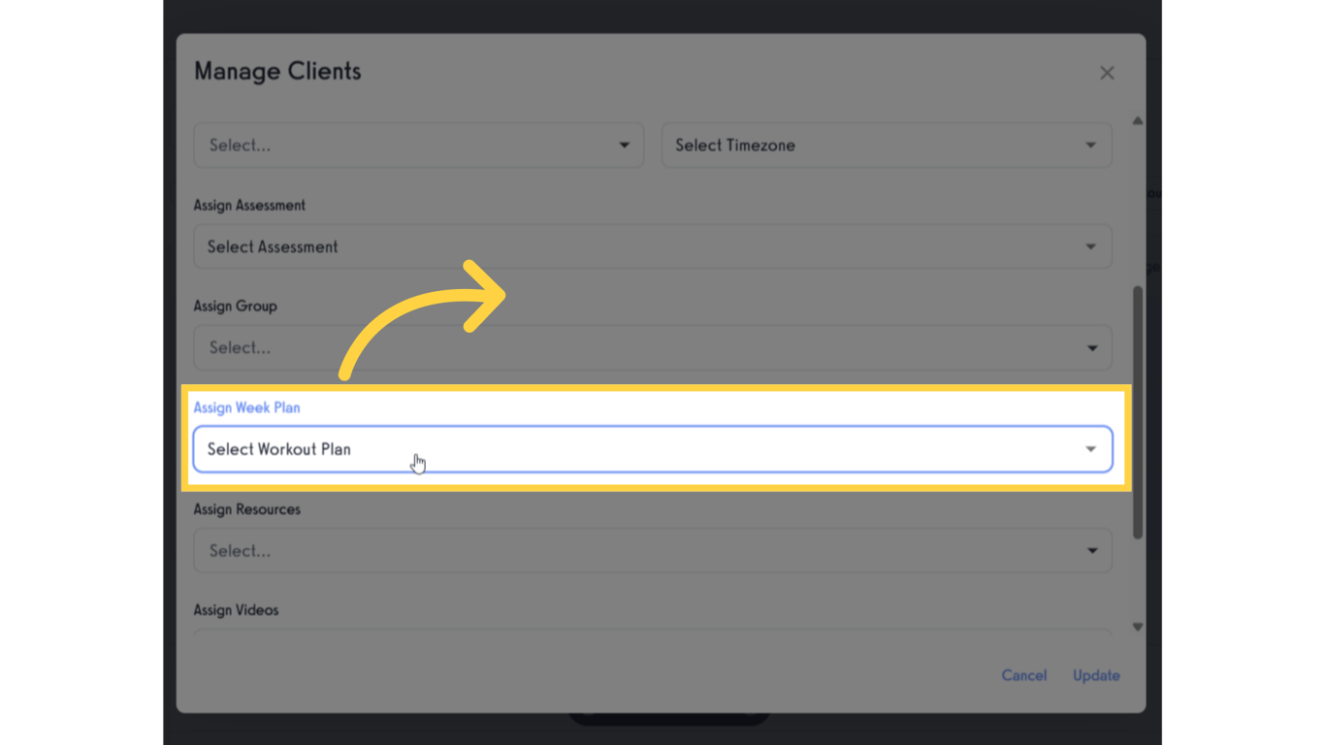Viewport: 1325px width, 745px height.
Task: Open the Select Timezone dropdown
Action: point(873,146)
